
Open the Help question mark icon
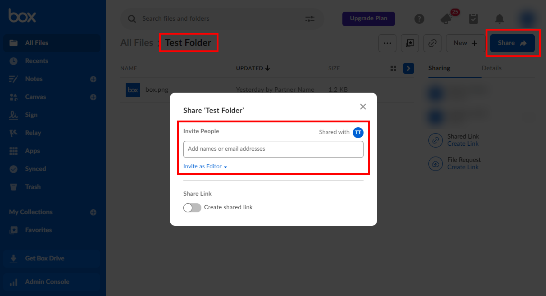[x=419, y=19]
